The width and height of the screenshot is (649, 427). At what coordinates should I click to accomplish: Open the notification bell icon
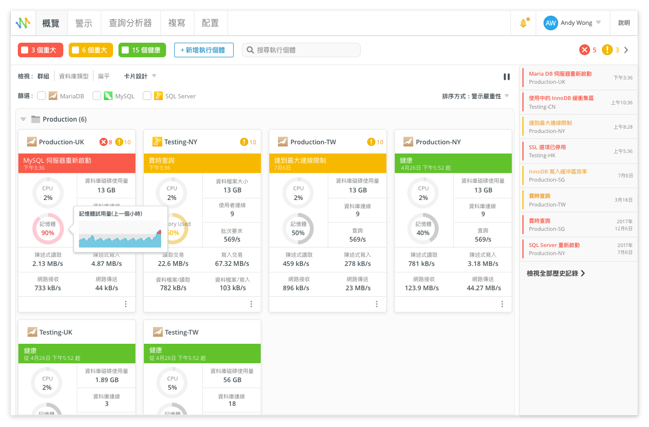point(522,22)
